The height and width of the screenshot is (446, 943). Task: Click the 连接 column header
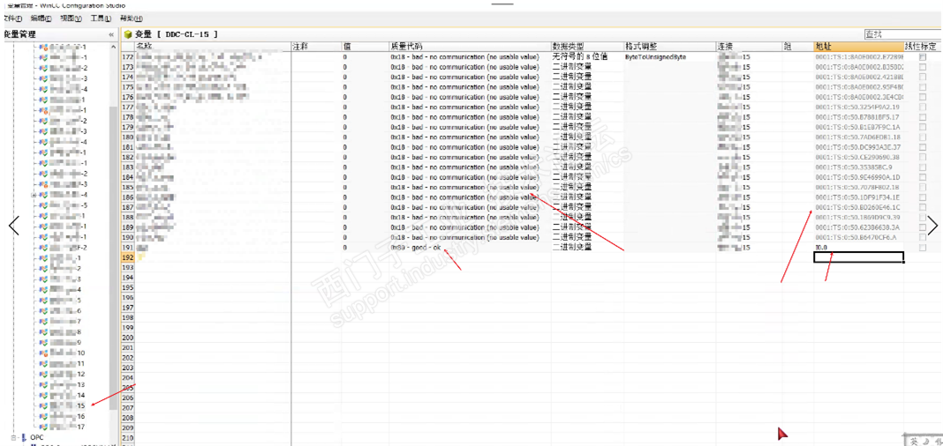(749, 46)
